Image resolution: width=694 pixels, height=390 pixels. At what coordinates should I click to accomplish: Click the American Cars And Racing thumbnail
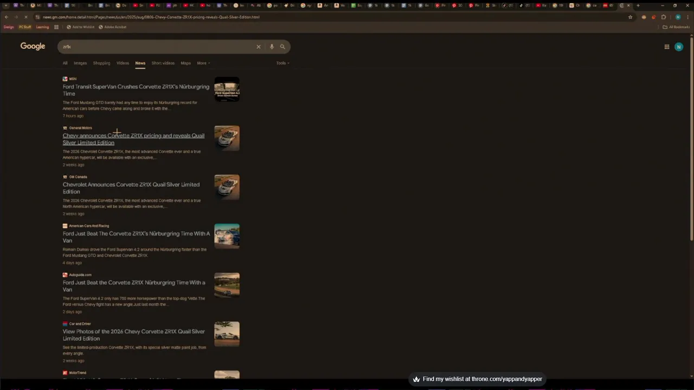click(x=227, y=236)
